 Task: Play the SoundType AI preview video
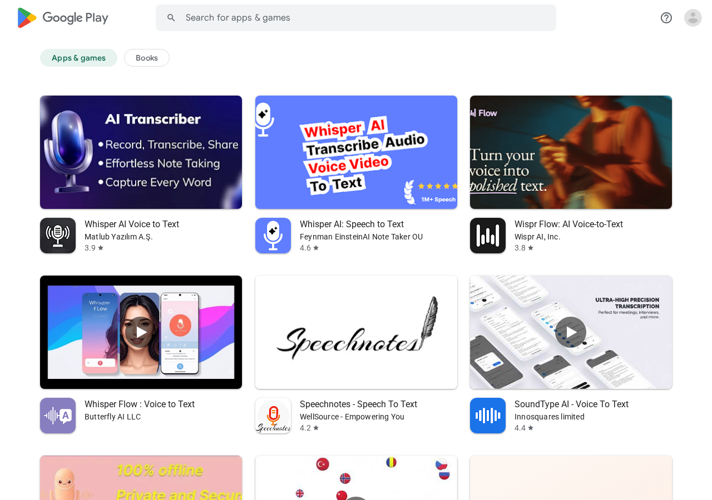pos(571,332)
